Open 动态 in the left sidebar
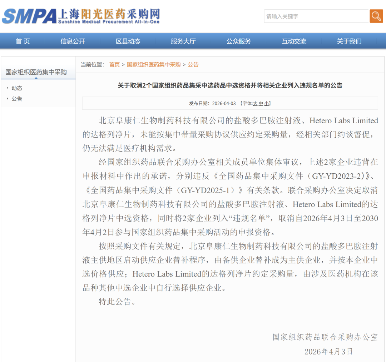Image resolution: width=386 pixels, height=362 pixels. 17,88
